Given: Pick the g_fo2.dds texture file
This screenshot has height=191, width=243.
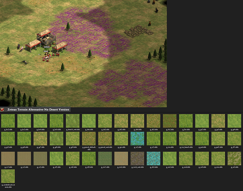Looking at the screenshot, I should (x=169, y=121).
